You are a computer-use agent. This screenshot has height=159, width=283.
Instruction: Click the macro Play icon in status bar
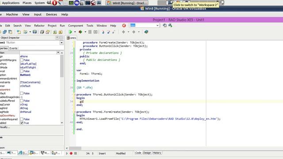[x=67, y=153]
